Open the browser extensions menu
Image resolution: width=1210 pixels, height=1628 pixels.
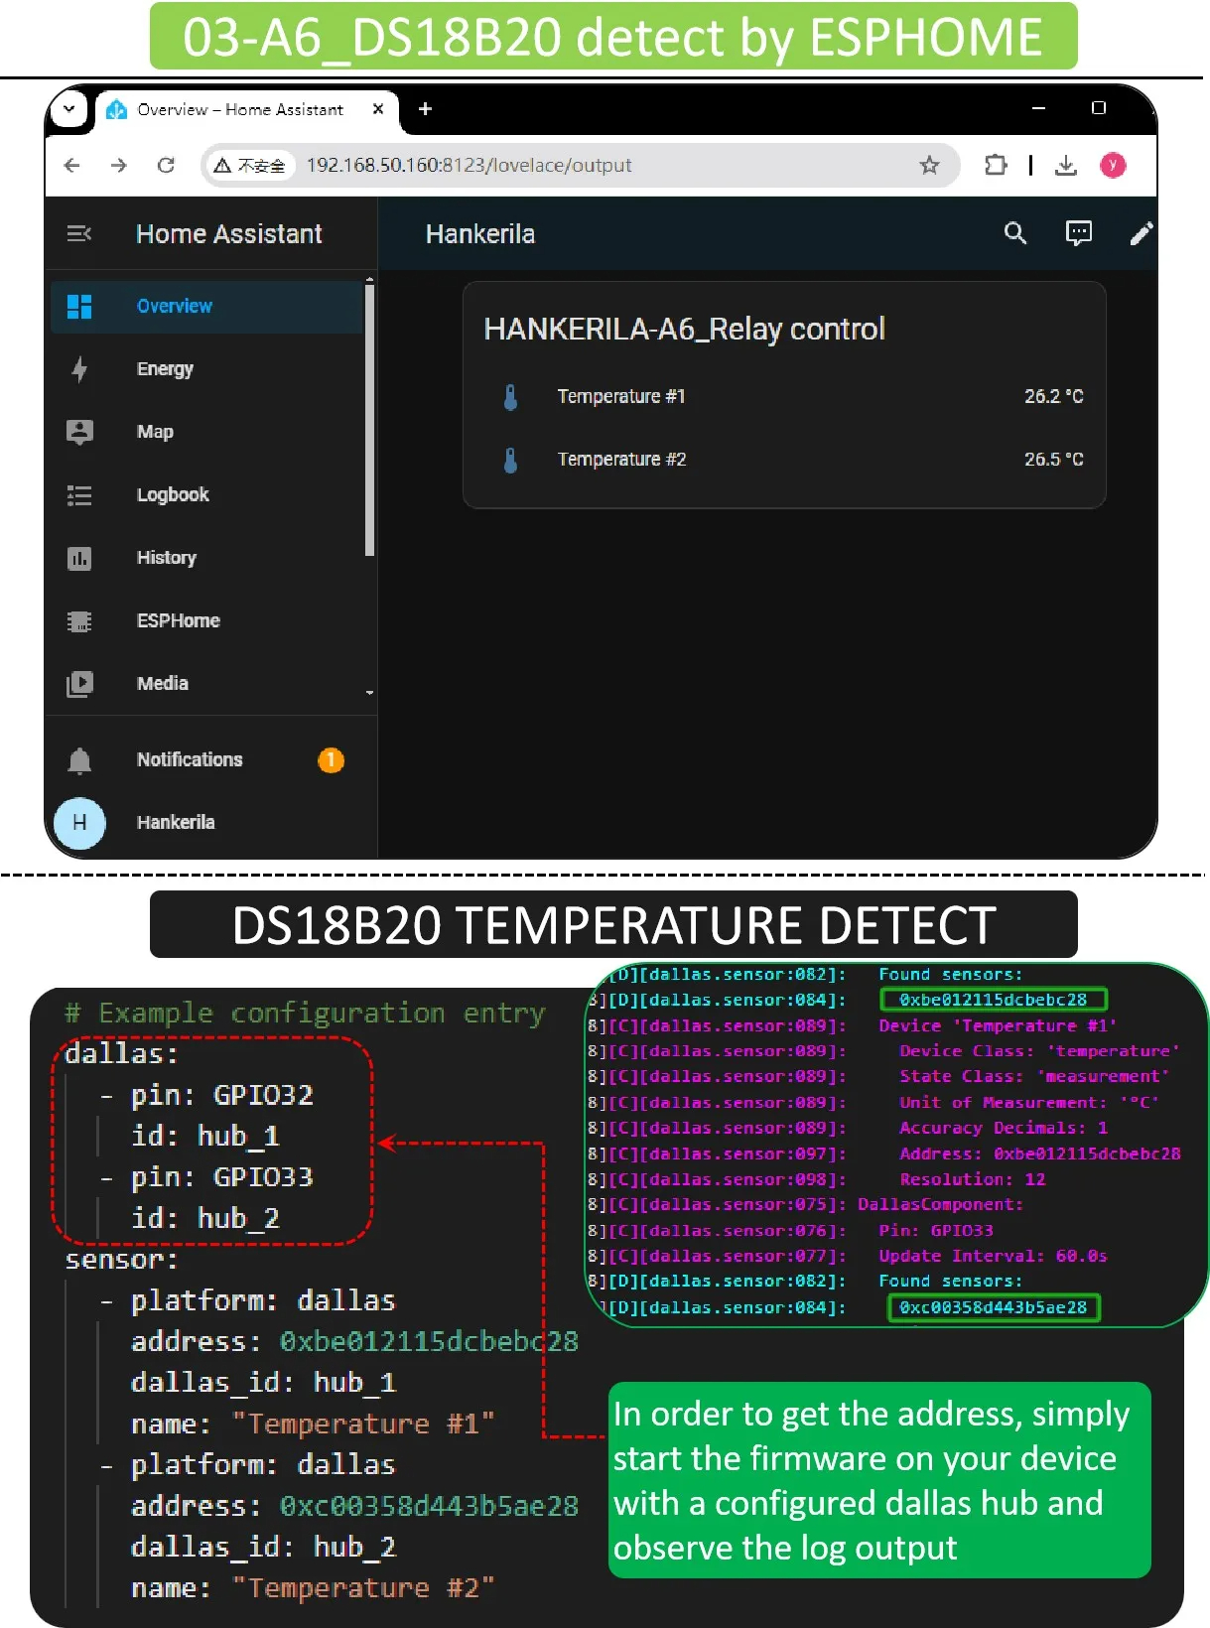[996, 165]
